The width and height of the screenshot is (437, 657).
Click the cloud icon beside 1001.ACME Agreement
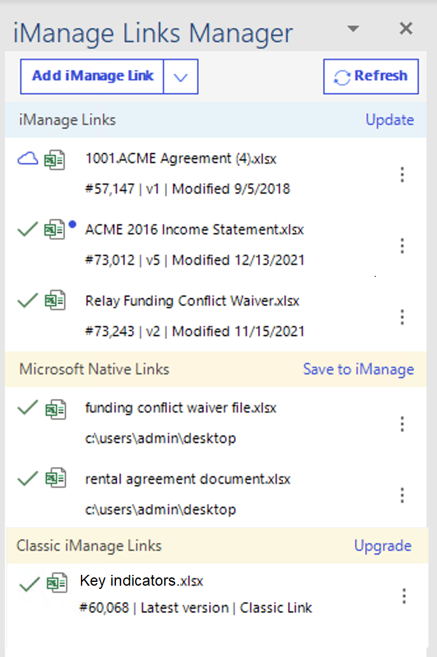tap(27, 160)
